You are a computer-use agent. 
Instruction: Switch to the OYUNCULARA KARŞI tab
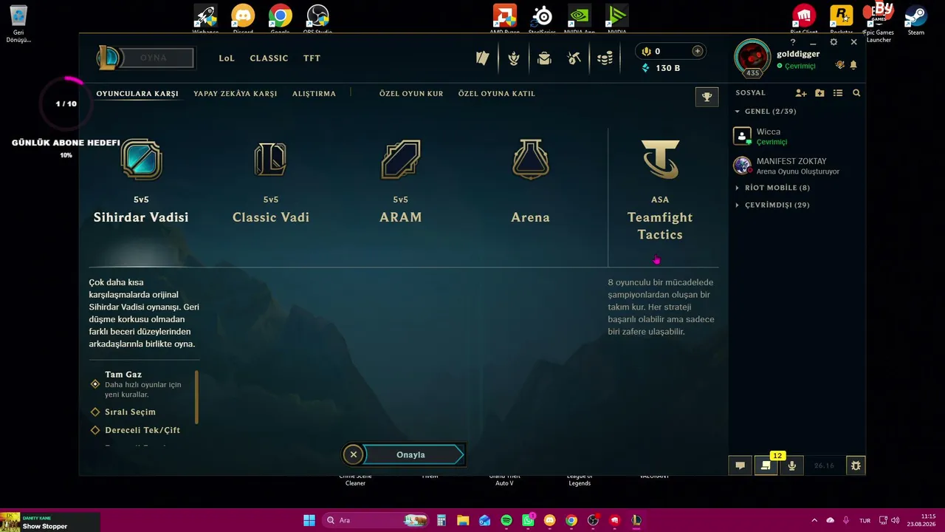(x=137, y=94)
